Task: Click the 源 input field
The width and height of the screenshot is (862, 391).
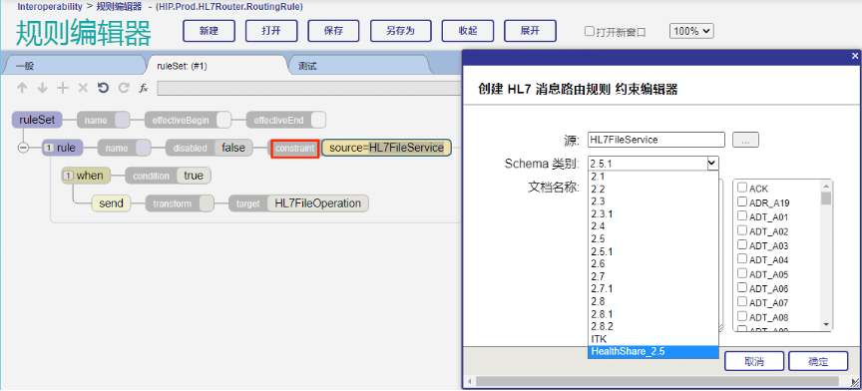Action: click(x=656, y=140)
